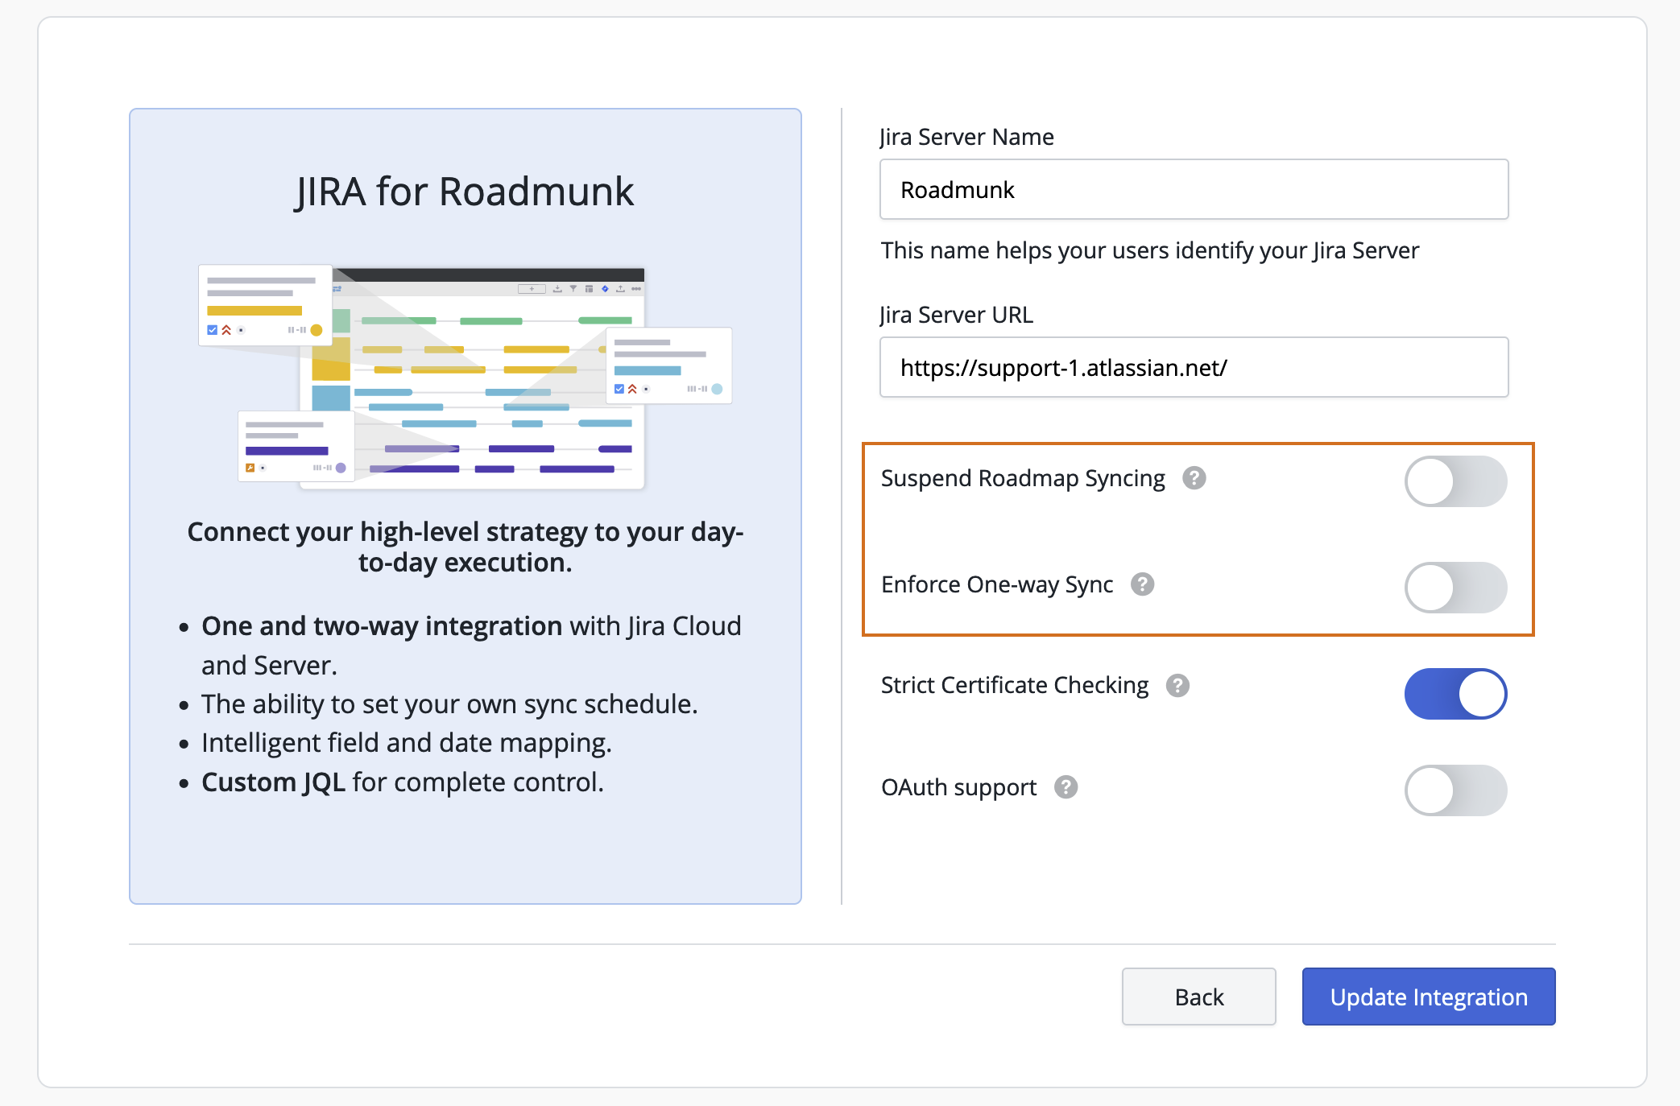This screenshot has width=1680, height=1106.
Task: Disable Strict Certificate Checking toggle
Action: [1455, 694]
